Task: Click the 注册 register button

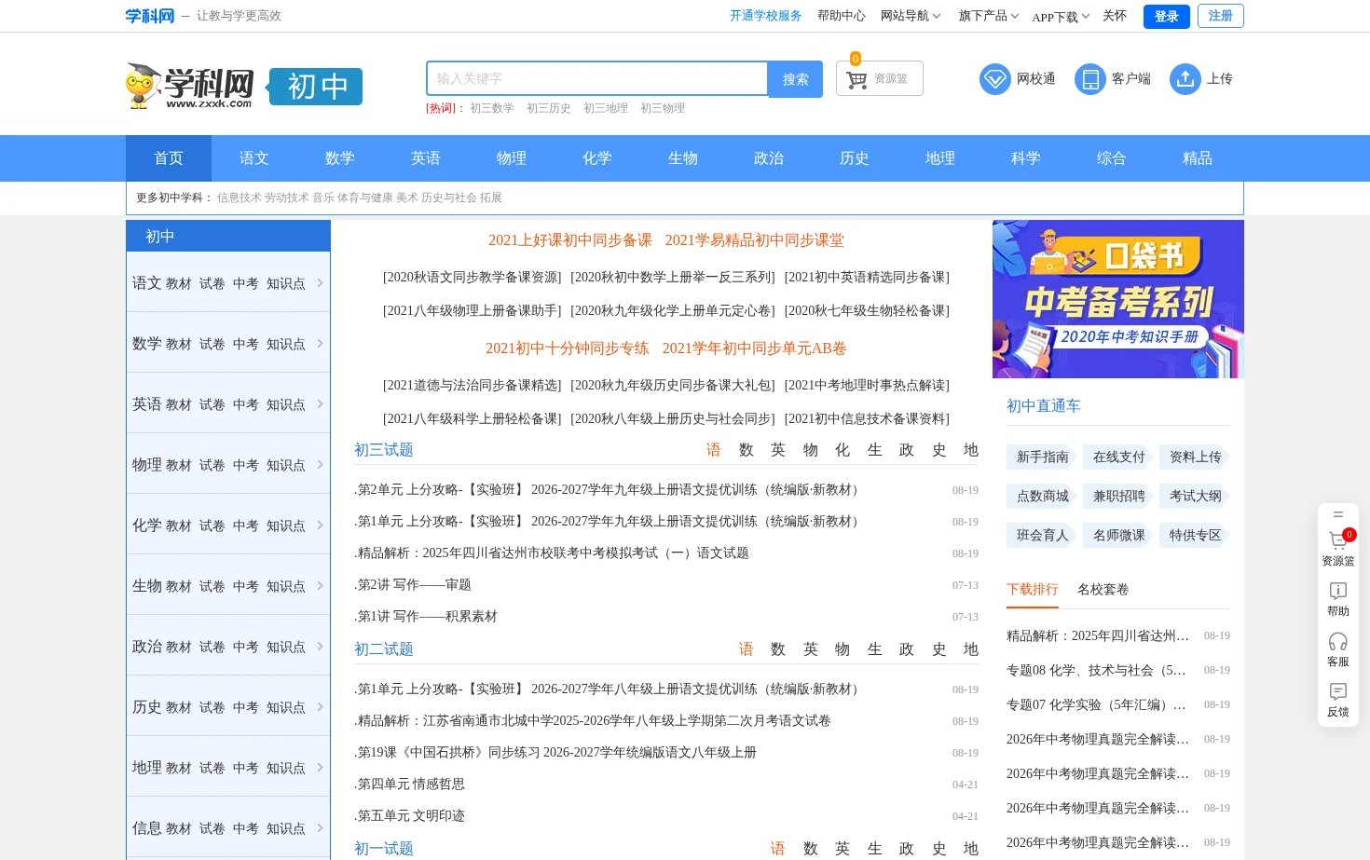Action: (x=1221, y=16)
